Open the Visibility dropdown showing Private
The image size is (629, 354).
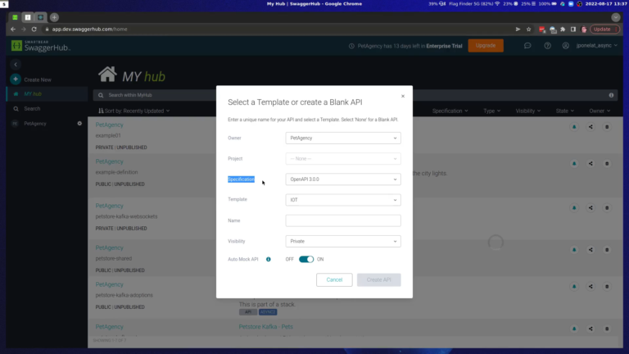click(343, 241)
